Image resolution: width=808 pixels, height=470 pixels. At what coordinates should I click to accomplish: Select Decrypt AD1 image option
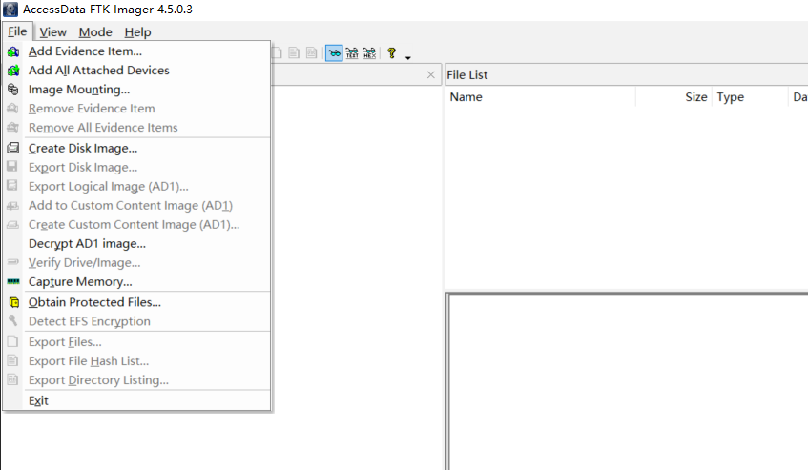click(x=87, y=243)
